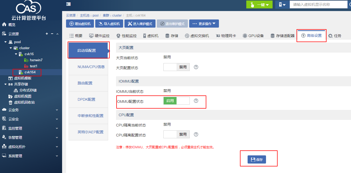Toggle the 大页配置状态 switch

[176, 67]
